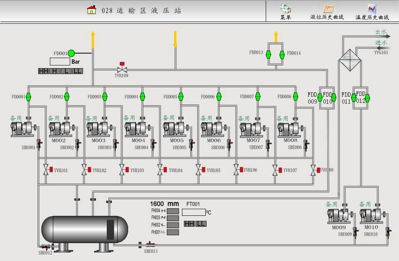The width and height of the screenshot is (399, 261).
Task: Click the 028 运输区液压站 title
Action: (141, 10)
